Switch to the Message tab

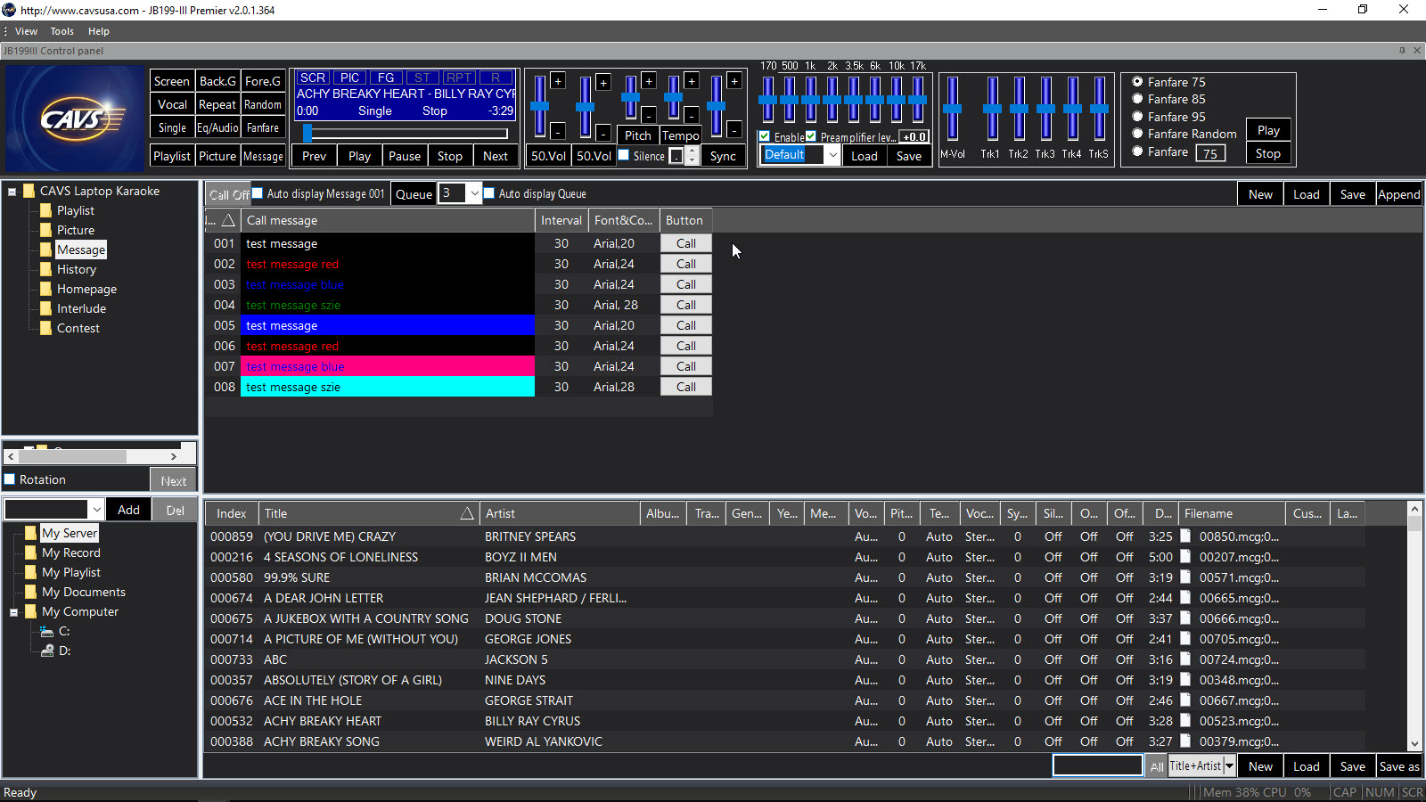click(263, 156)
